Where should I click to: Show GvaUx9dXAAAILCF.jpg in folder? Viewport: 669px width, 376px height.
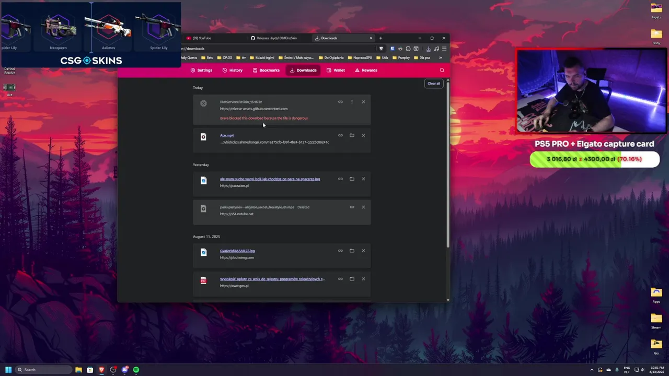352,251
